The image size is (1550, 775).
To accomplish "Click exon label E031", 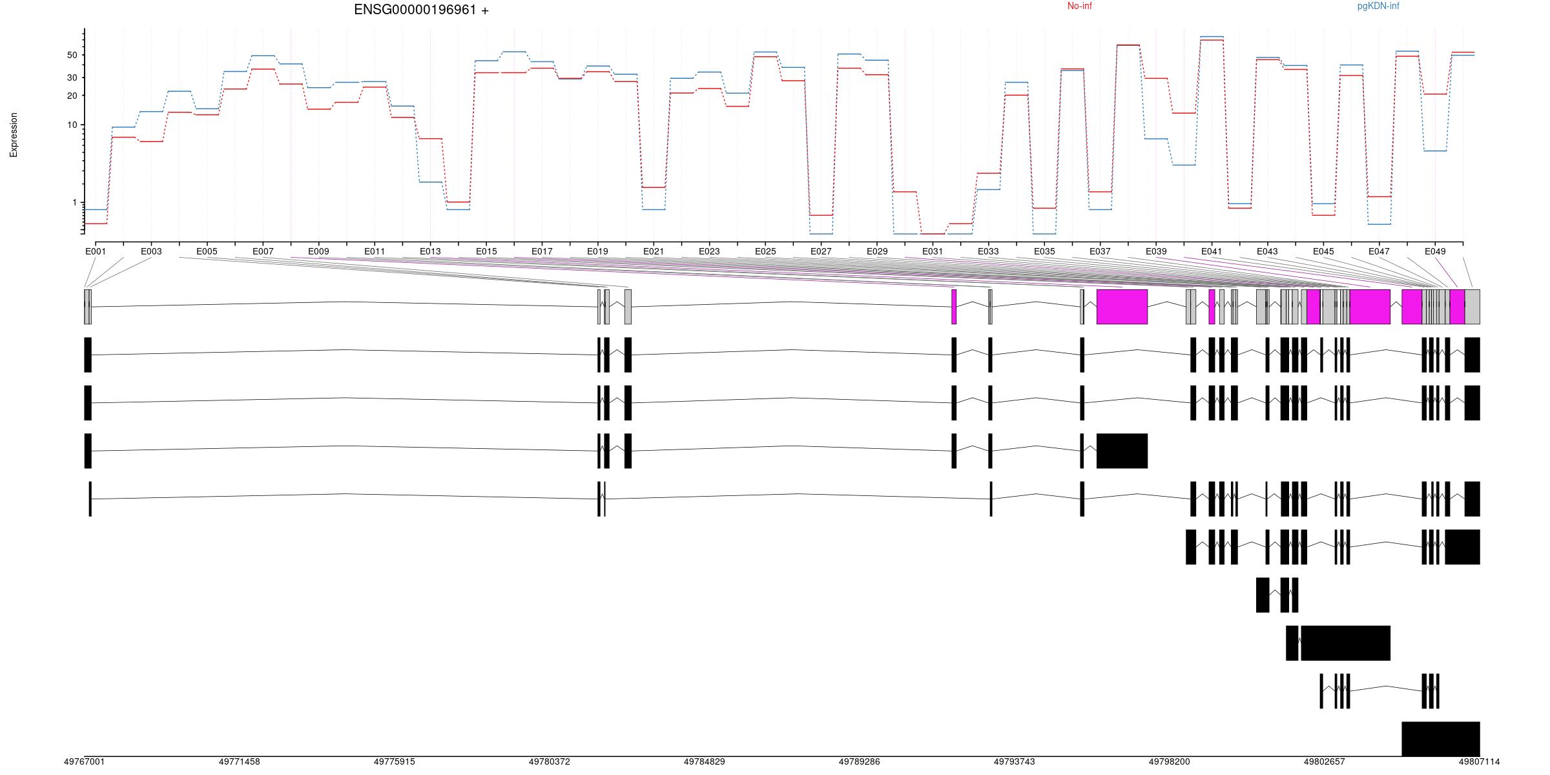I will (x=933, y=251).
